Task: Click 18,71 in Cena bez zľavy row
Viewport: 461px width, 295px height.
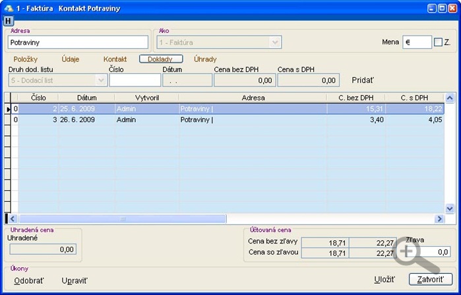Action: 325,243
